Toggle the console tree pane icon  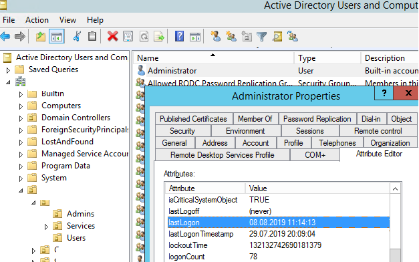point(57,36)
